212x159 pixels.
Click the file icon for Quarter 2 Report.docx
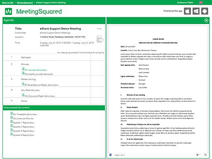12,126
